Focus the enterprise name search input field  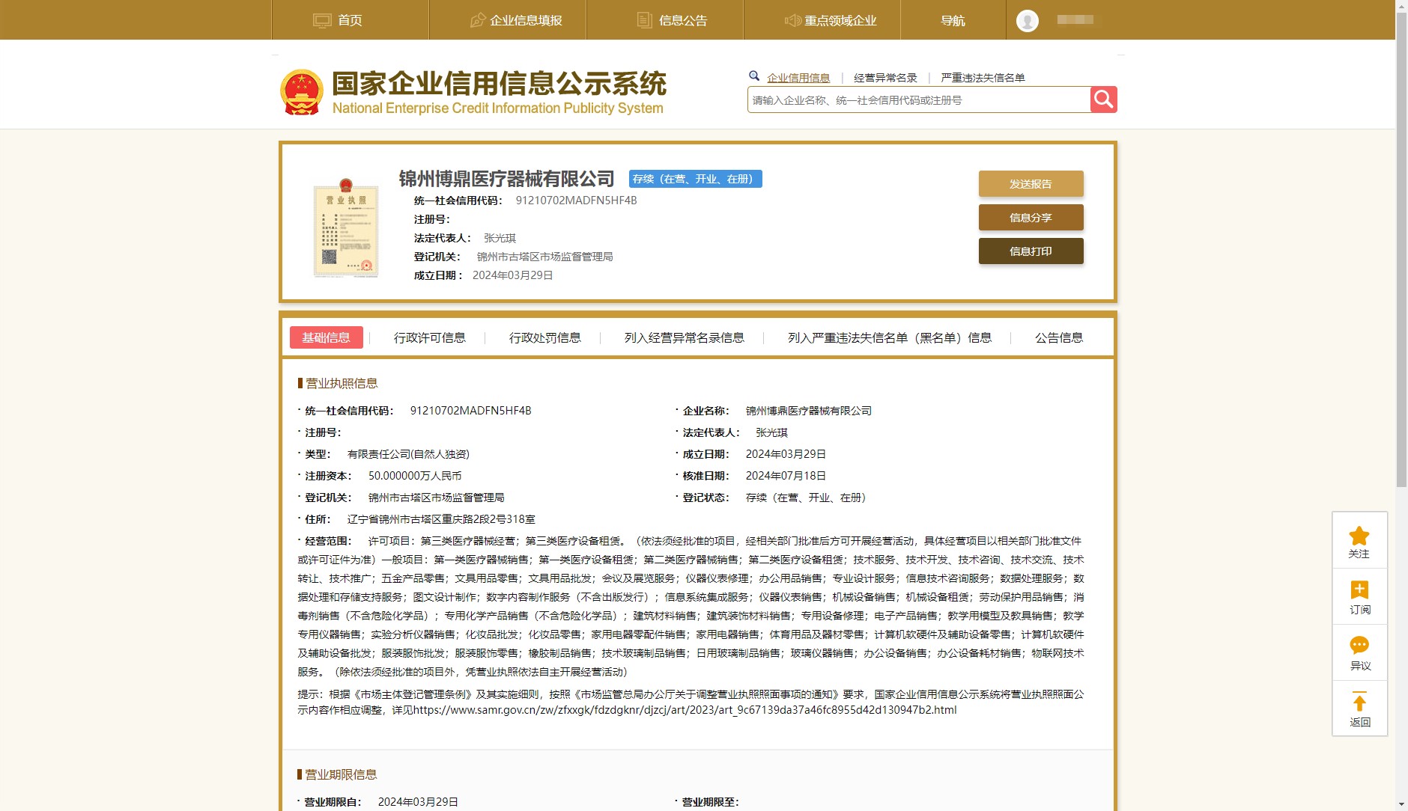pyautogui.click(x=919, y=100)
